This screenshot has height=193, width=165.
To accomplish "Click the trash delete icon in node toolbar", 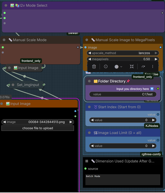I will click(94, 66).
